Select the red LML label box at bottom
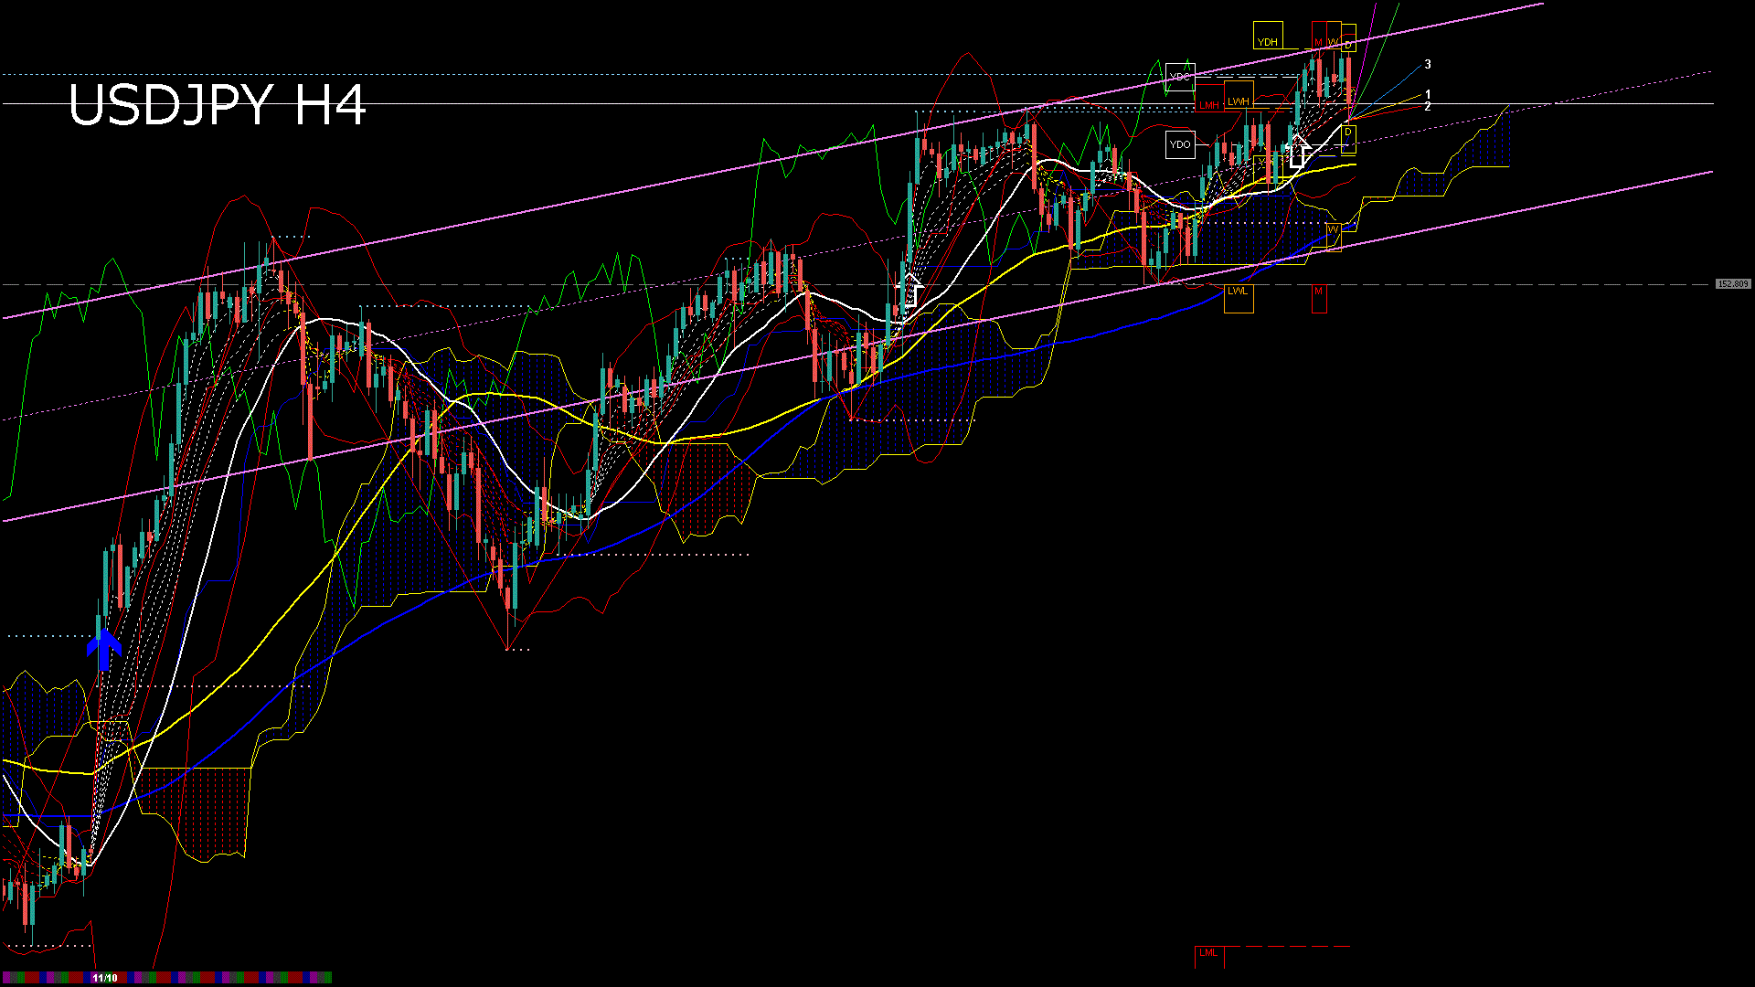 tap(1208, 954)
